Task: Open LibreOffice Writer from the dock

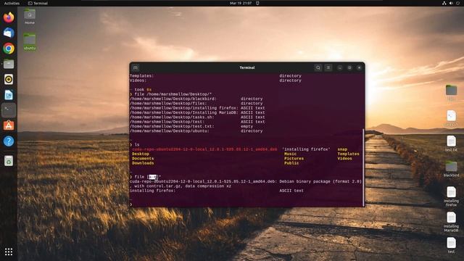Action: (x=9, y=95)
